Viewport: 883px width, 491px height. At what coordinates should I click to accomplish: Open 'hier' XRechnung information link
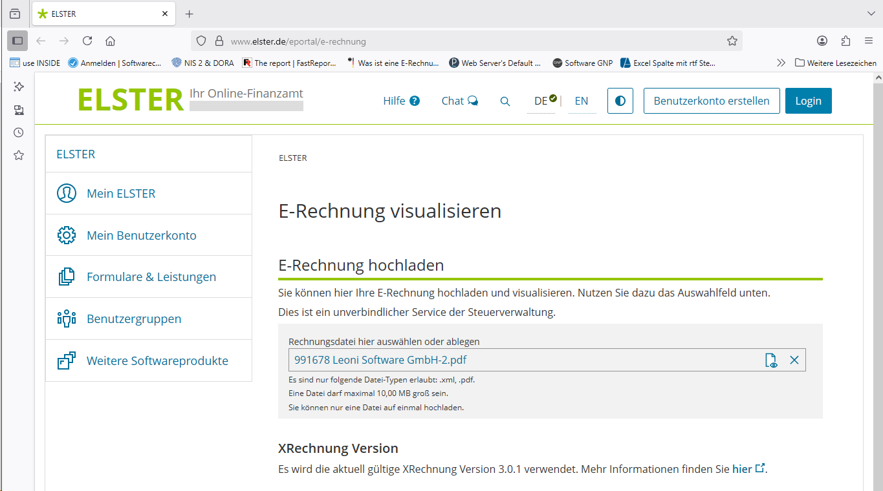[x=748, y=469]
